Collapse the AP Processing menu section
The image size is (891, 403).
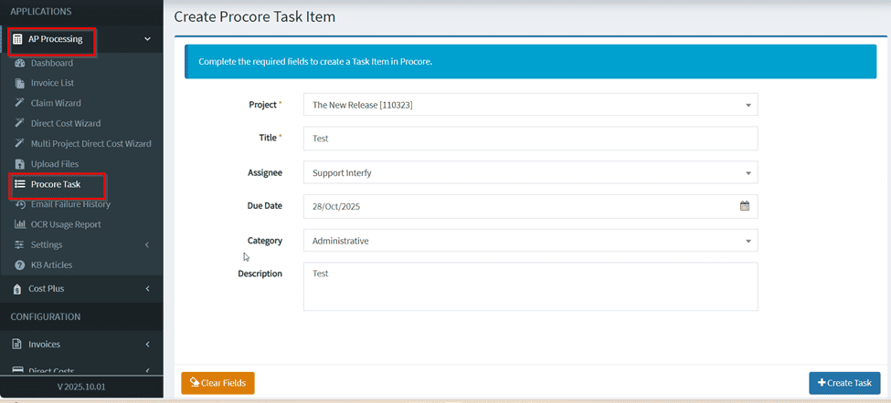[147, 39]
